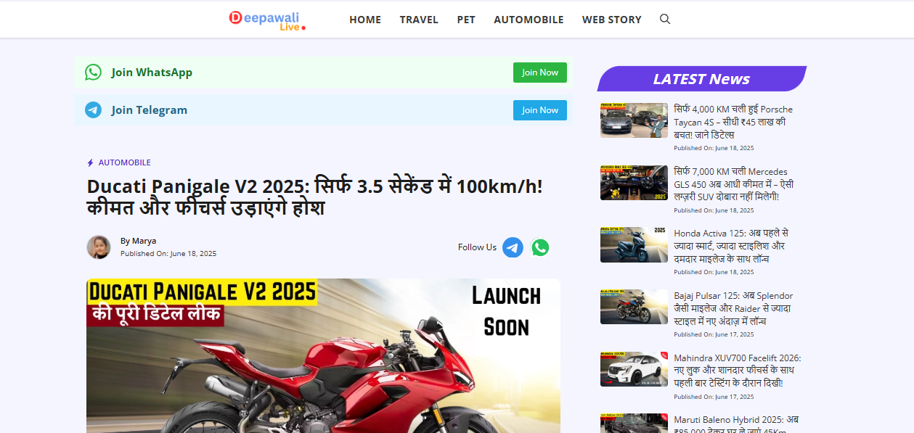The width and height of the screenshot is (914, 433).
Task: Click the Deepawali Live site logo
Action: pos(267,20)
